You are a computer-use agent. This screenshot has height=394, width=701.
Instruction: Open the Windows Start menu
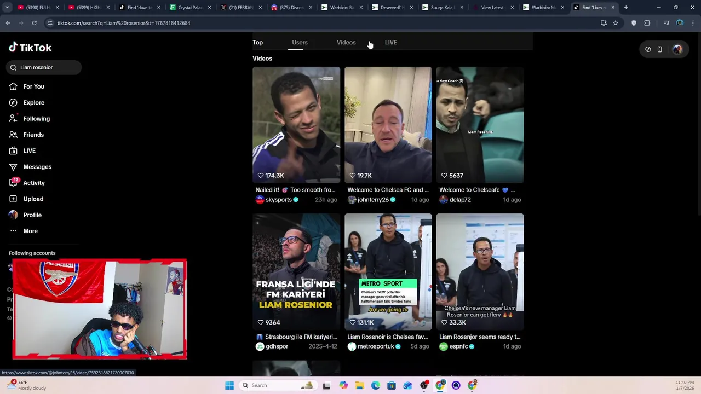[229, 385]
